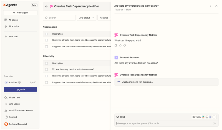Open Bertrand Bruandet account in sidebar
Screen dimensions: 222x130
pos(18,124)
